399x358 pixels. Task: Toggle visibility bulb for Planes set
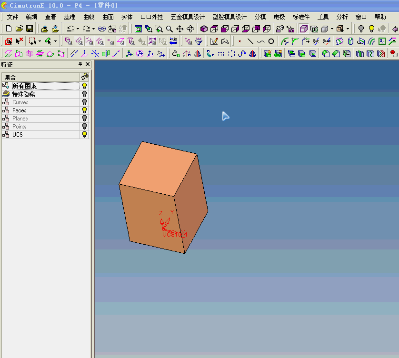click(x=84, y=119)
